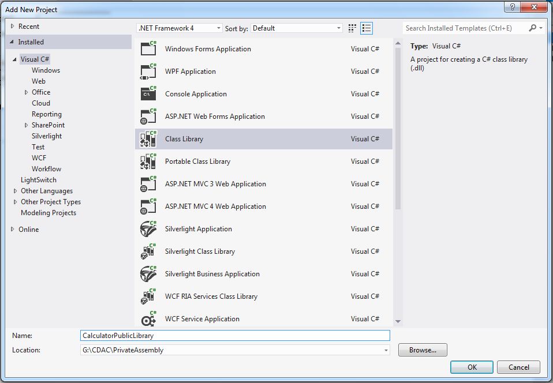Image resolution: width=553 pixels, height=383 pixels.
Task: Click the template list scrollbar thumb
Action: pos(398,128)
